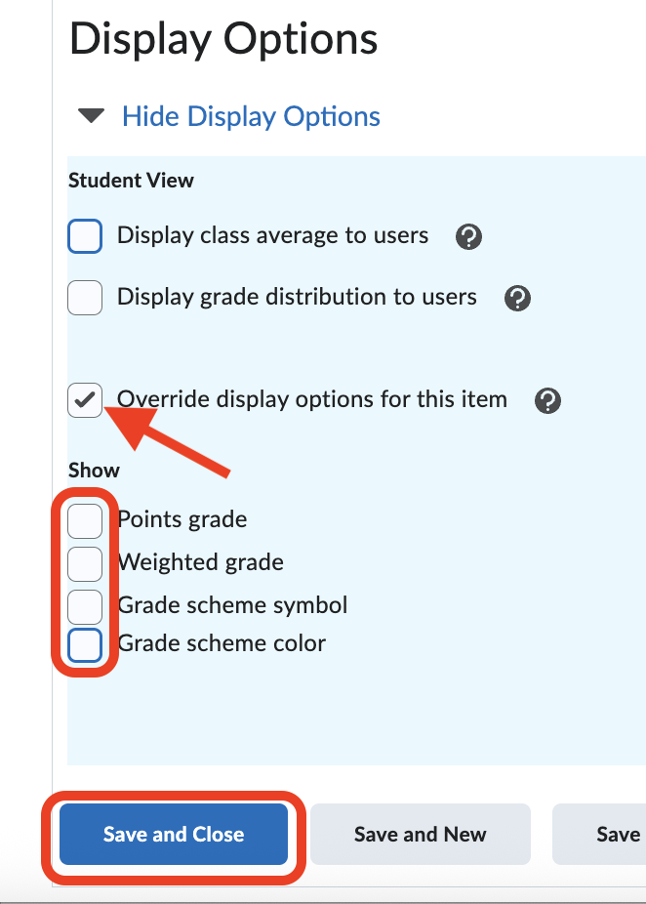This screenshot has height=904, width=646.
Task: Open help icon beside grade distribution option
Action: coord(517,298)
